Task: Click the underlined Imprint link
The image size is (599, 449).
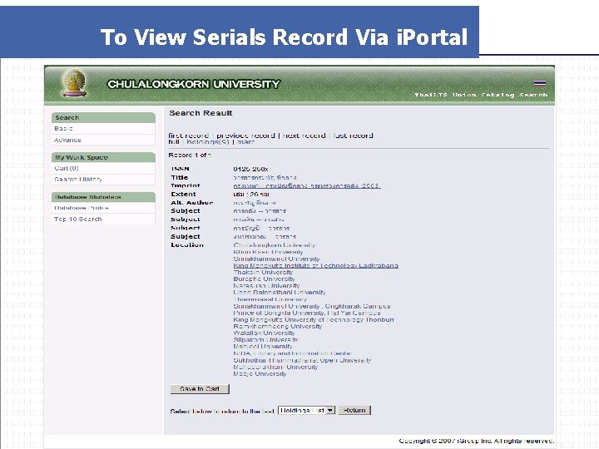Action: point(307,186)
